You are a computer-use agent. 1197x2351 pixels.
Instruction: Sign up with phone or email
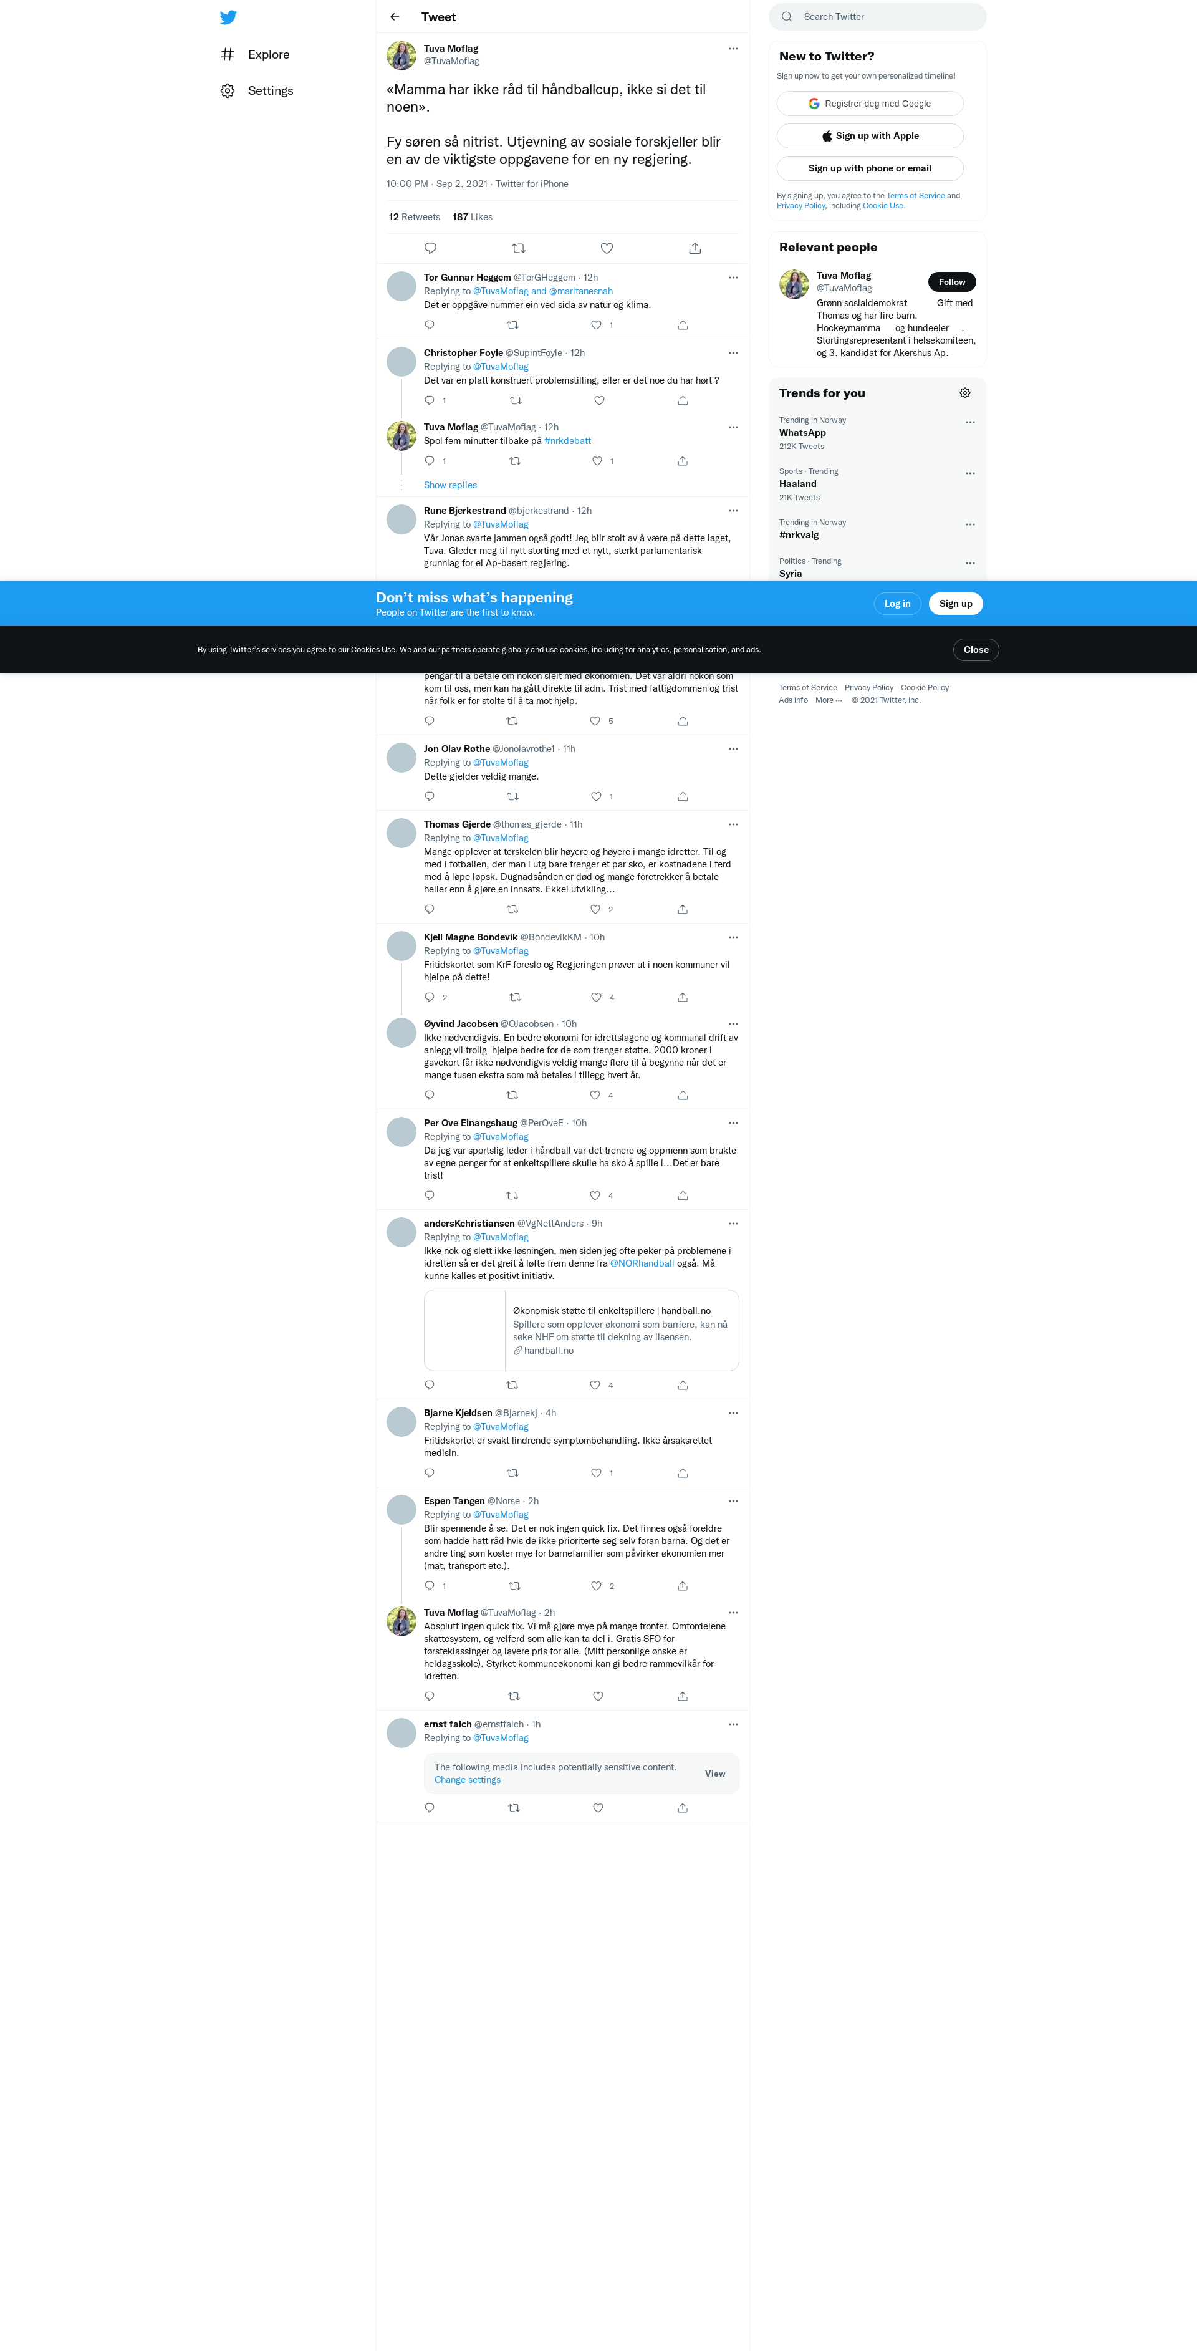(x=870, y=168)
